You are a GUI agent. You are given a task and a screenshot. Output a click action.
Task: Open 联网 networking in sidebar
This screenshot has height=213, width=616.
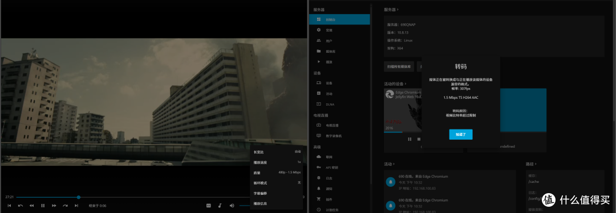pyautogui.click(x=339, y=157)
